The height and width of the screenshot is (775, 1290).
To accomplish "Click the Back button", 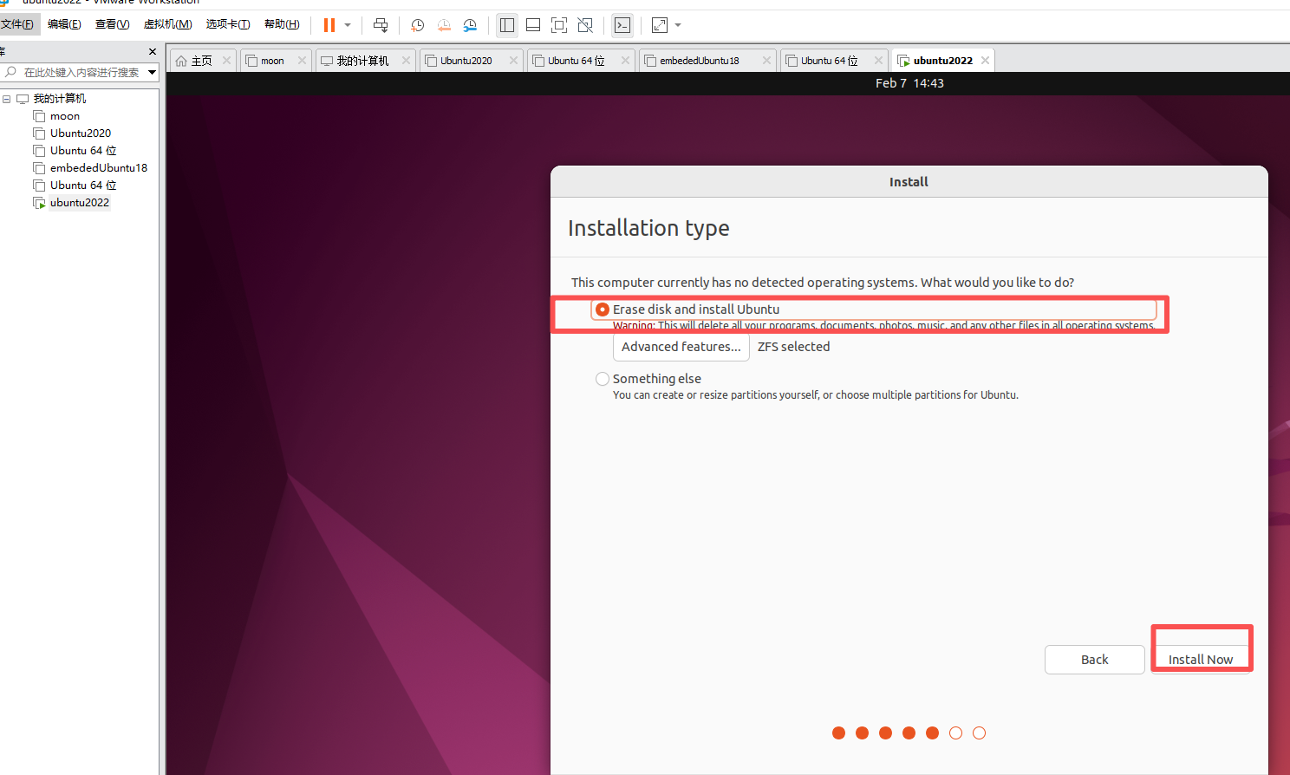I will (1094, 660).
